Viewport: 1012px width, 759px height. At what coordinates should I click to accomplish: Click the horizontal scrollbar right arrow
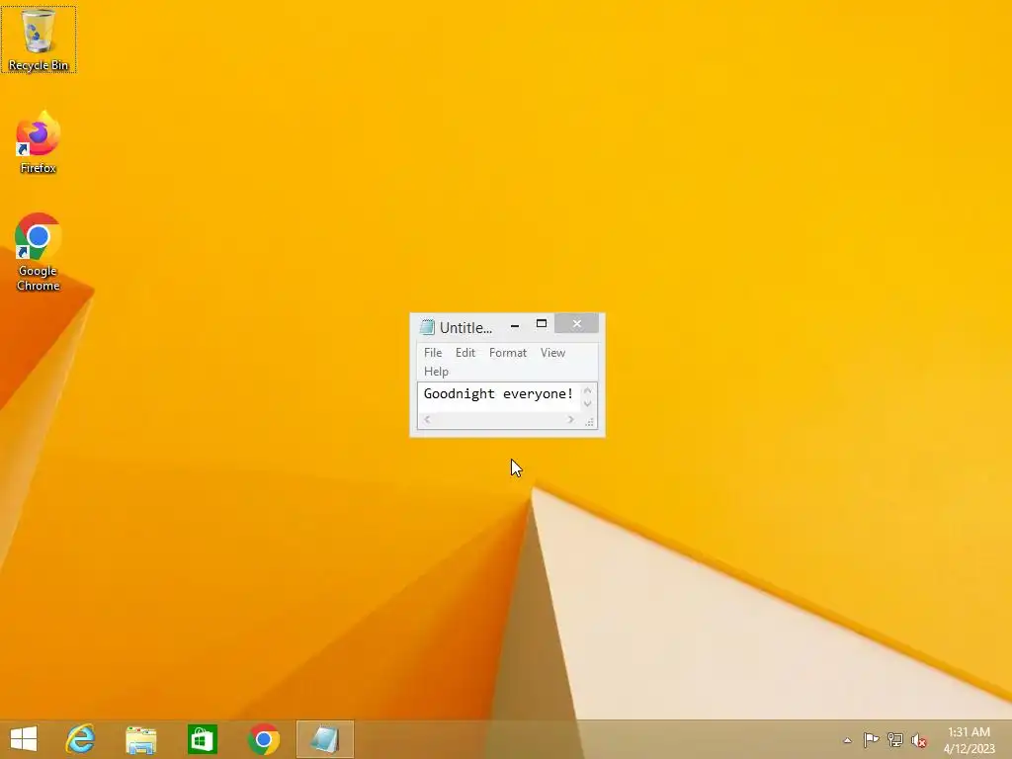pos(570,419)
